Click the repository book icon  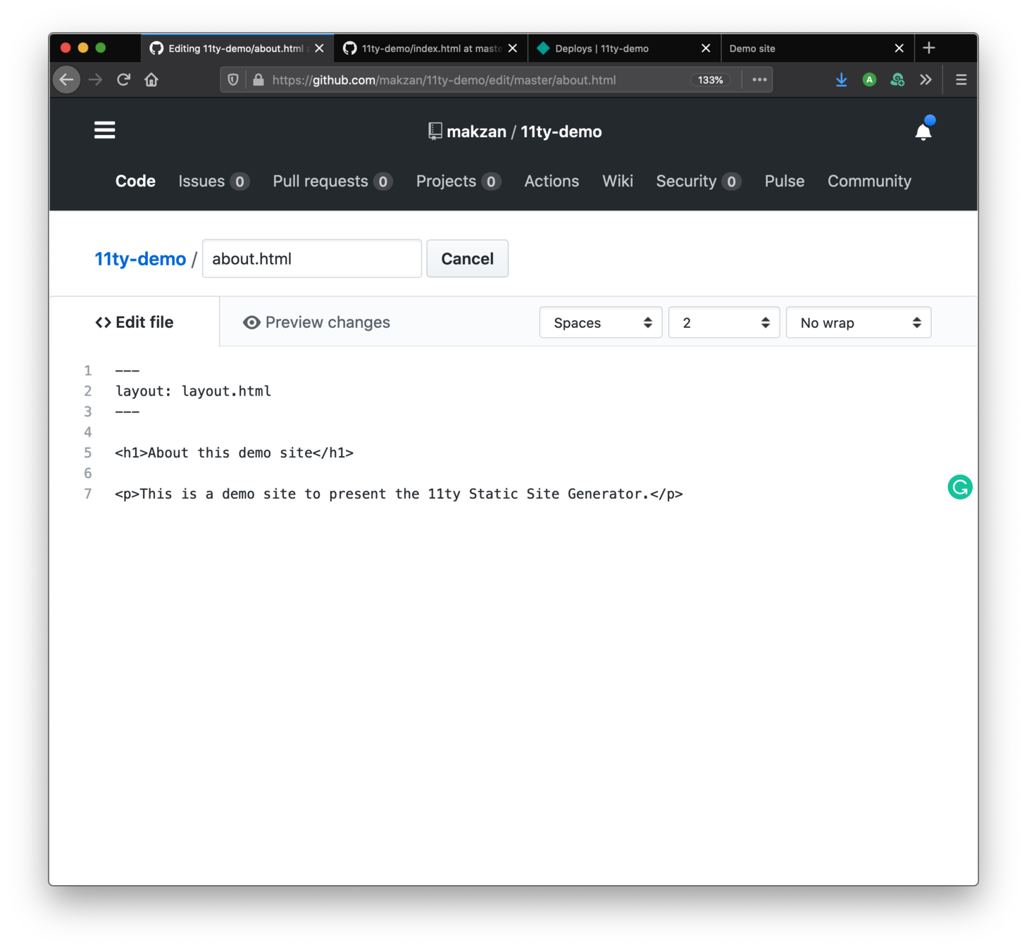click(435, 132)
